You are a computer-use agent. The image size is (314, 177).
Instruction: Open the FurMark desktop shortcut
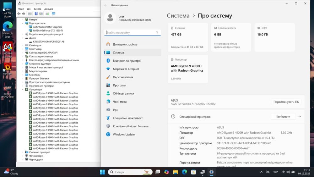(x=8, y=69)
